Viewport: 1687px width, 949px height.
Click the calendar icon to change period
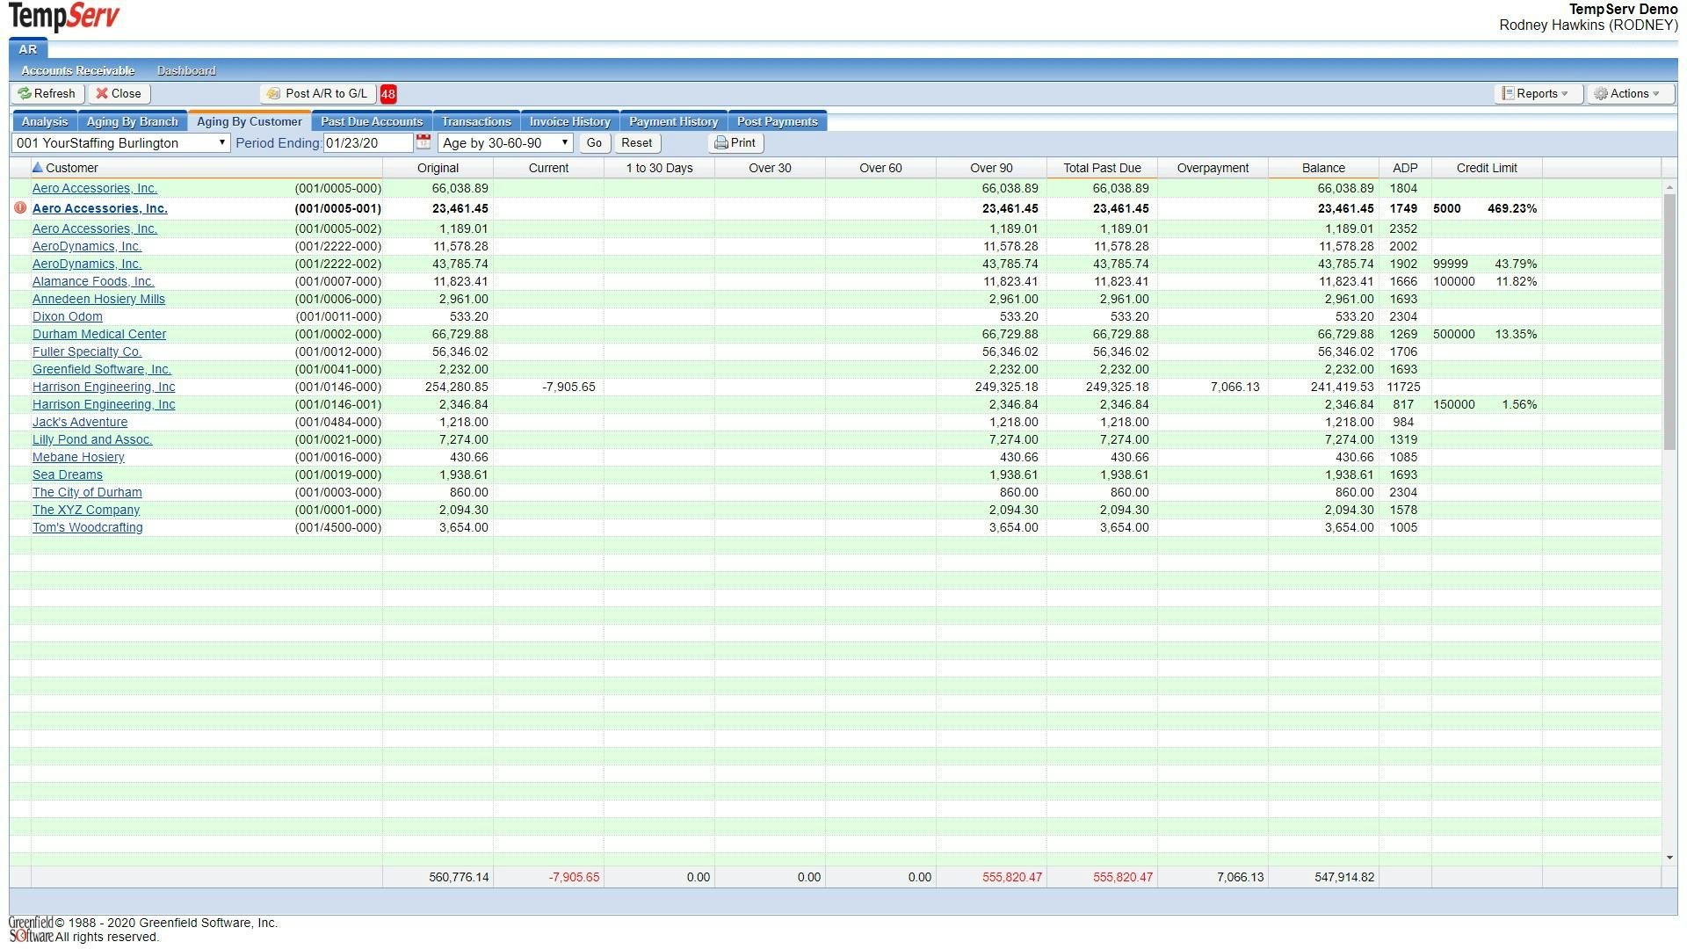(x=424, y=142)
